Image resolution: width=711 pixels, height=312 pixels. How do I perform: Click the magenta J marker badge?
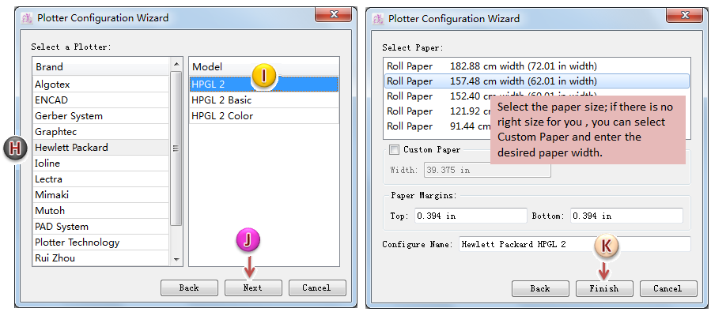pos(248,241)
